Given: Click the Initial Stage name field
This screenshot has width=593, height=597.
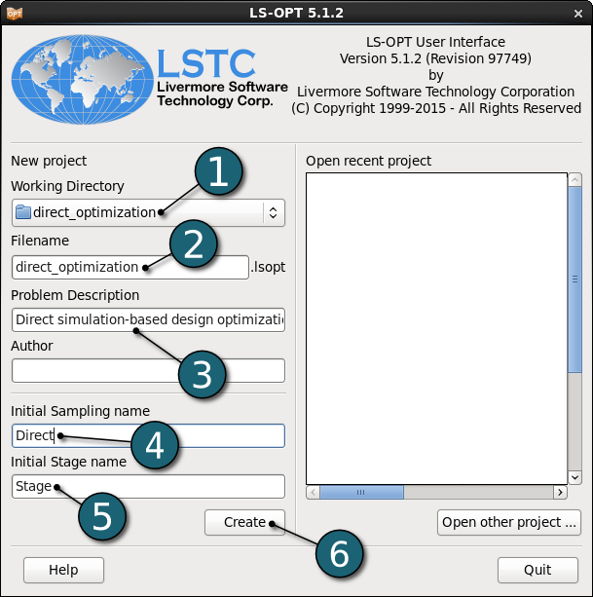Looking at the screenshot, I should 148,486.
